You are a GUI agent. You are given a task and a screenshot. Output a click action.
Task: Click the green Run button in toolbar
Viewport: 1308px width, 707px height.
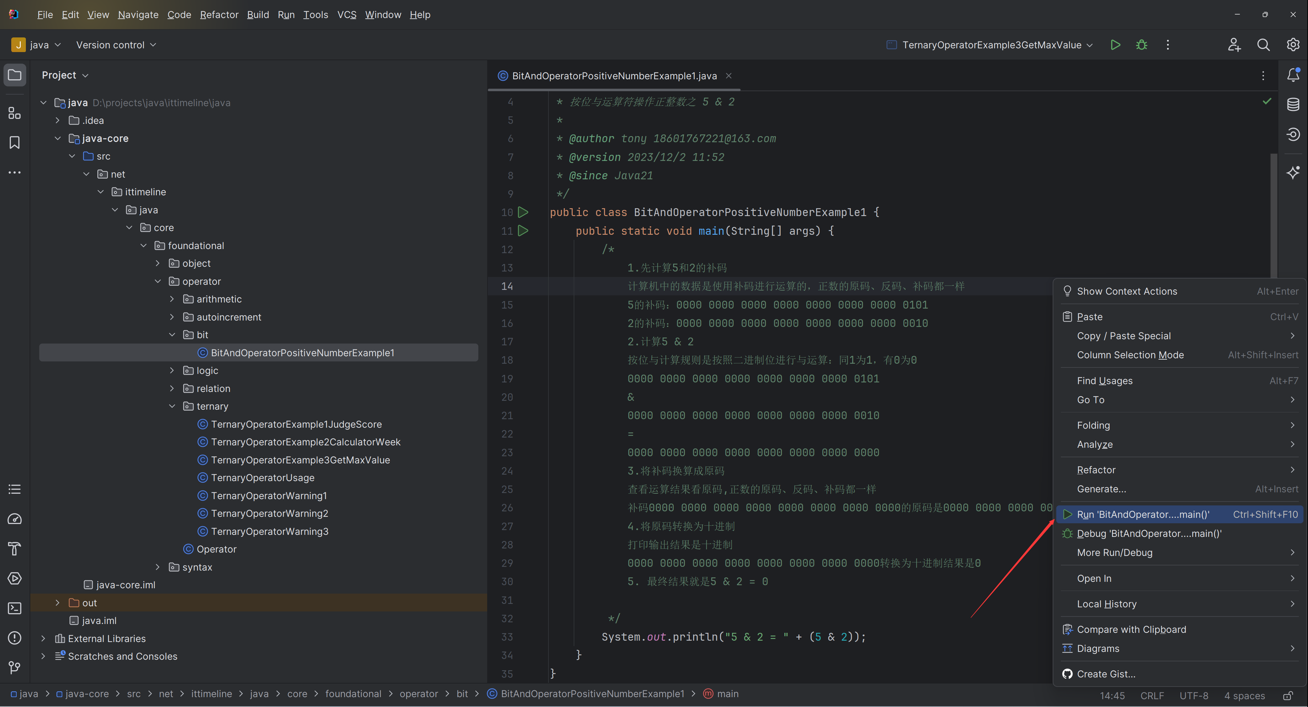pos(1115,45)
